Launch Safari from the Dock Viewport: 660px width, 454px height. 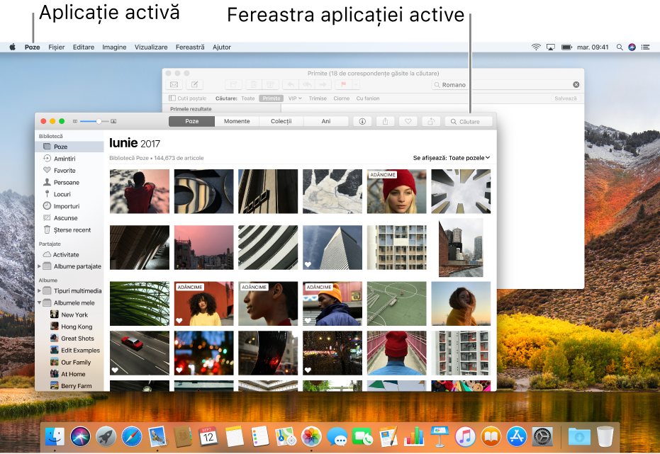click(x=132, y=436)
